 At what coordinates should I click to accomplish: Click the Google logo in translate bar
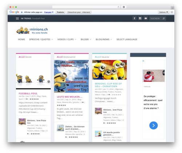[x=14, y=12]
